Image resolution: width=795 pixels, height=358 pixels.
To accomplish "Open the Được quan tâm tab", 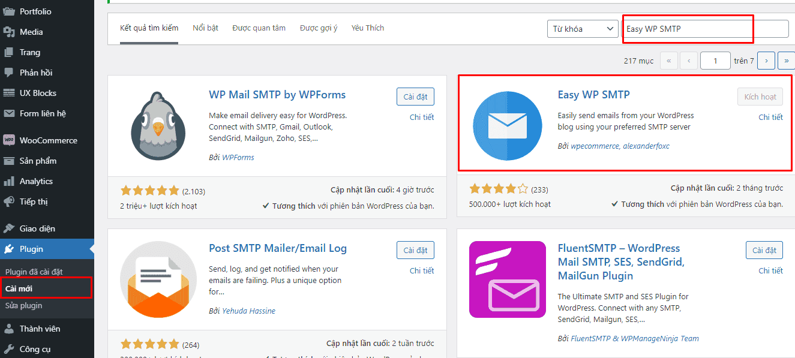I will [x=259, y=28].
